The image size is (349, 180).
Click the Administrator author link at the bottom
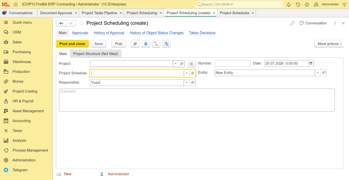118,174
